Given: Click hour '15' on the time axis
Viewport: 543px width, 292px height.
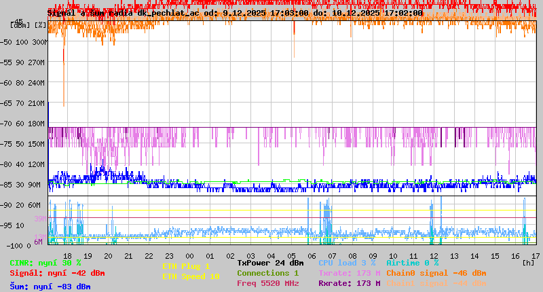Looking at the screenshot, I should pyautogui.click(x=495, y=256).
